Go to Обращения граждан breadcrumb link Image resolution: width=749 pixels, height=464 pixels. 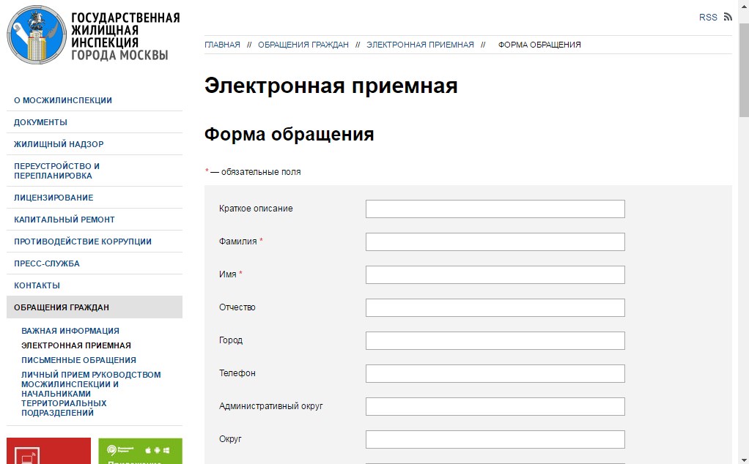coord(303,45)
